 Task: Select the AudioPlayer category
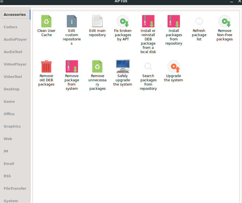pos(15,40)
